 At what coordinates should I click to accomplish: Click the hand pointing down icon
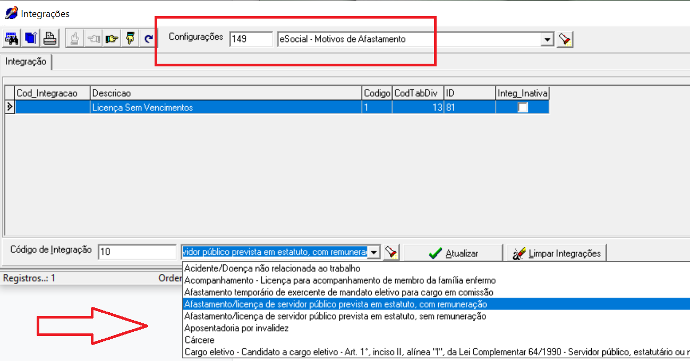130,39
